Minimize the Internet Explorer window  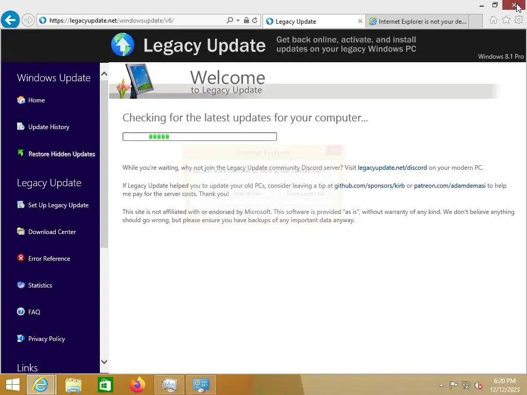point(482,5)
